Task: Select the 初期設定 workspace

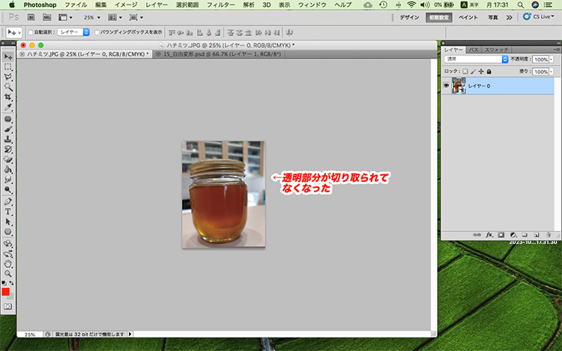Action: (x=438, y=17)
